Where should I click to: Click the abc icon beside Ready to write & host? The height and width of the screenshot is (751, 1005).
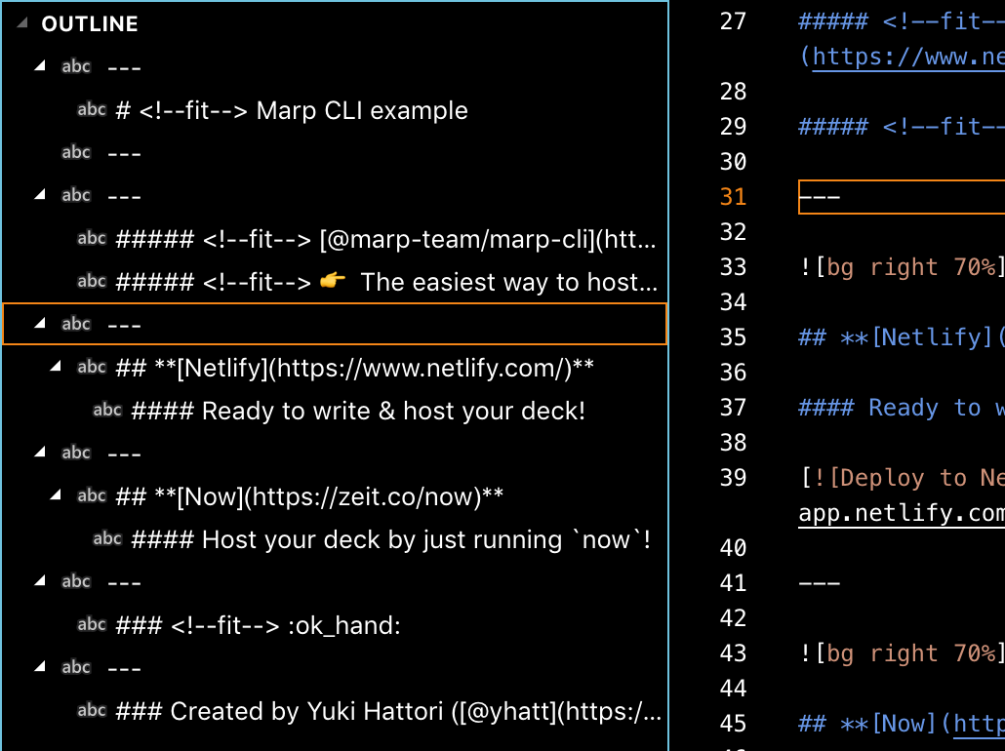(107, 410)
